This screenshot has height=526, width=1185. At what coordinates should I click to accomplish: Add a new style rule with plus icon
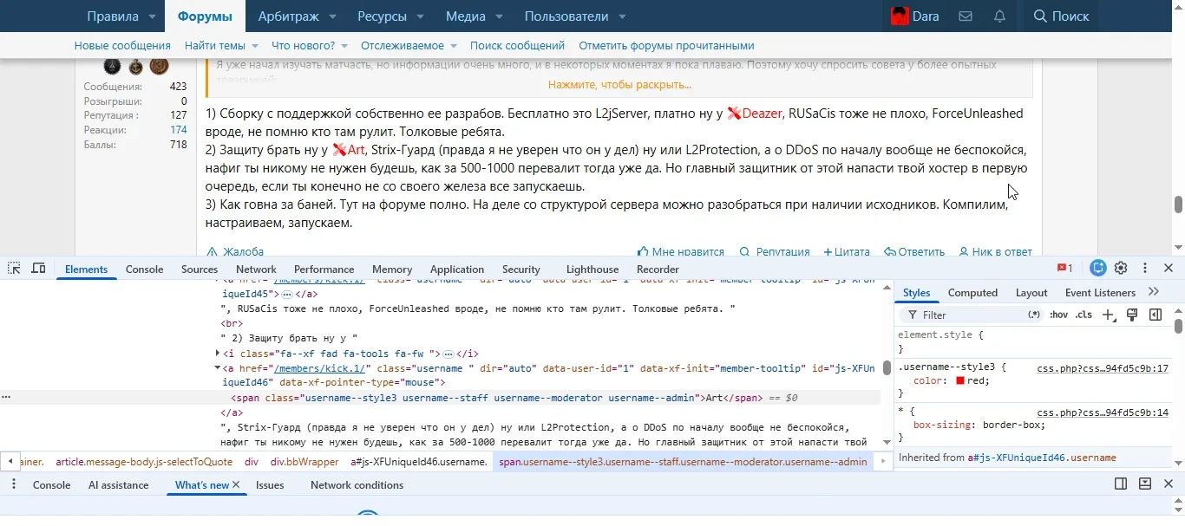[1109, 315]
